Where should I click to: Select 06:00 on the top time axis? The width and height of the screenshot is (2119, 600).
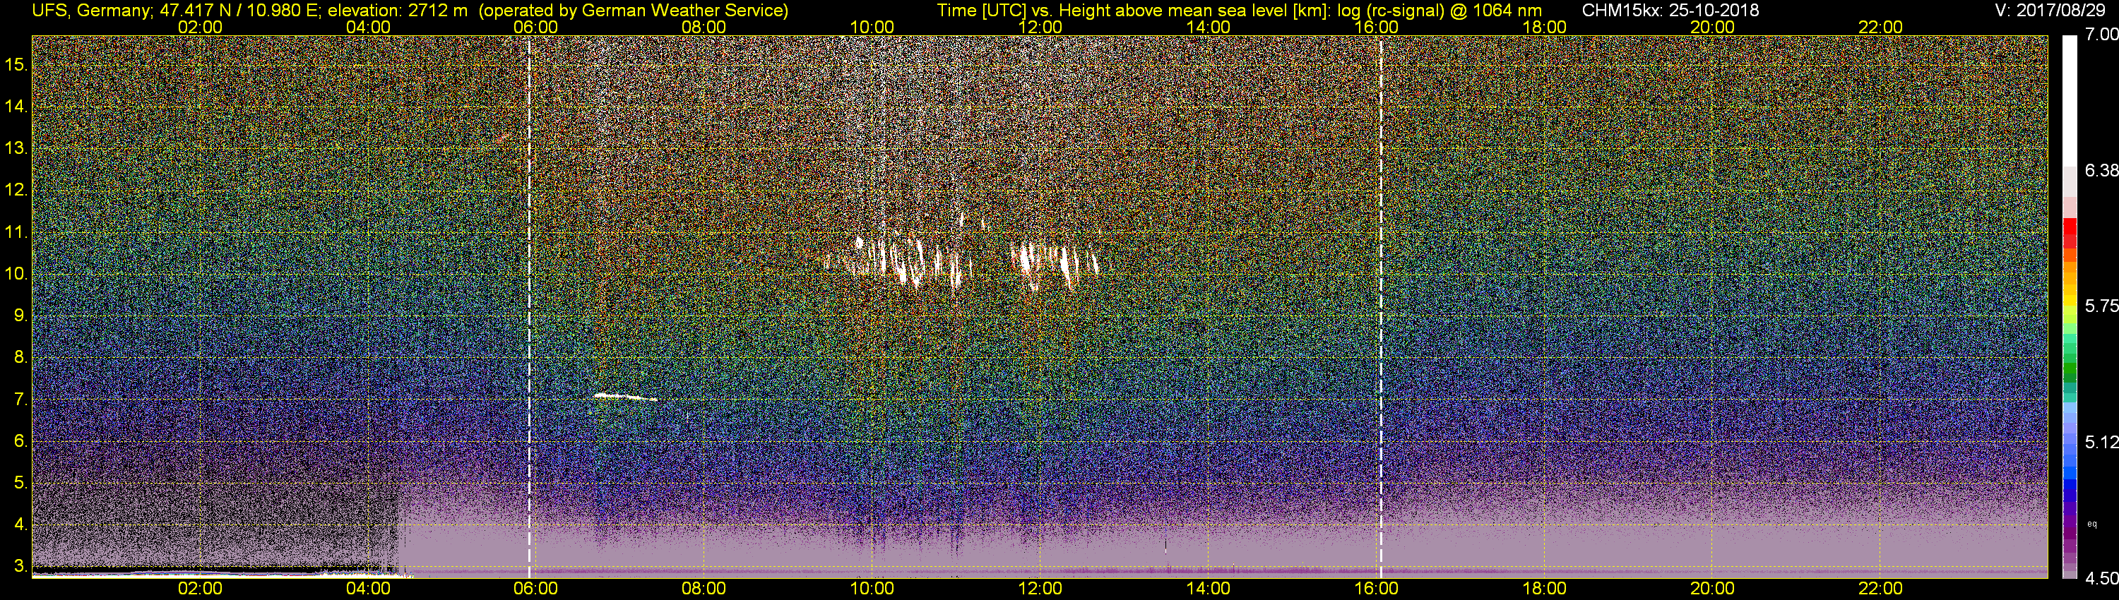[x=535, y=27]
